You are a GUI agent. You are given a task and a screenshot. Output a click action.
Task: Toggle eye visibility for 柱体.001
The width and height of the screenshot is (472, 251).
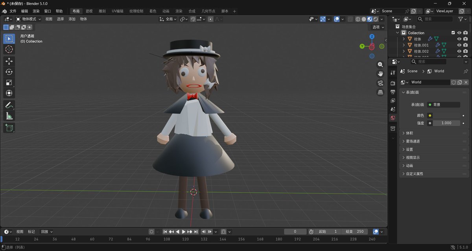(459, 45)
